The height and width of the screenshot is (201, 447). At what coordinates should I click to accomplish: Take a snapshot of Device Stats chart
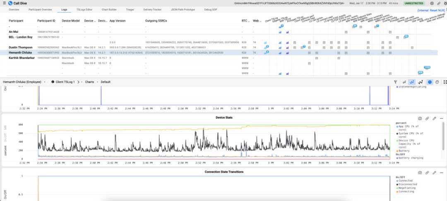(x=420, y=118)
